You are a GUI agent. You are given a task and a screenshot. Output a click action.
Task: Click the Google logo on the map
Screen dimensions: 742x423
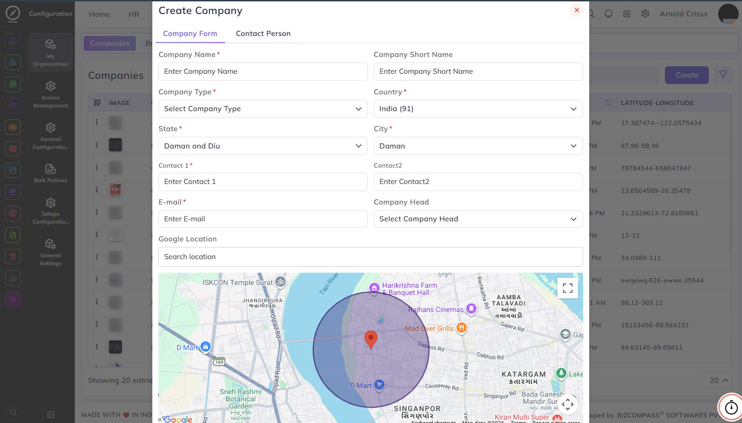click(178, 419)
